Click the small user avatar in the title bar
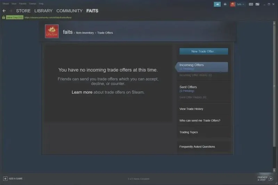 pyautogui.click(x=232, y=4)
